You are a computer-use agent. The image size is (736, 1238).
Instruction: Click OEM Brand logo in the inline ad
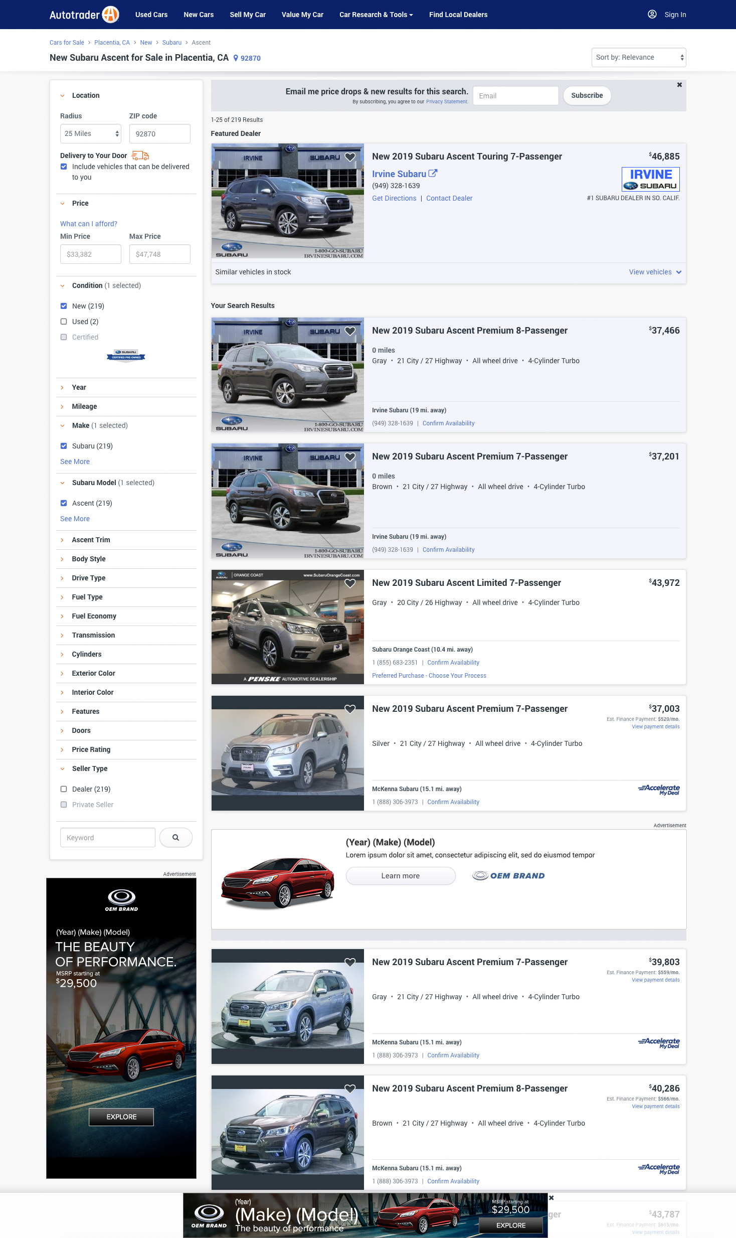tap(508, 876)
